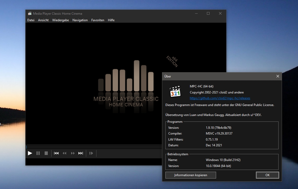This screenshot has width=298, height=189.
Task: Open the Wiedergabe menu
Action: pos(60,20)
